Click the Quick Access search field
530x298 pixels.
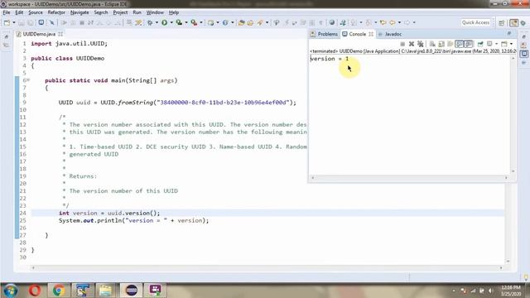pyautogui.click(x=475, y=22)
